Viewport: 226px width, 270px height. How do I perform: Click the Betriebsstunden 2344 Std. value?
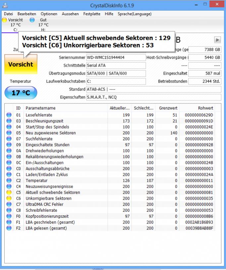[x=205, y=81]
